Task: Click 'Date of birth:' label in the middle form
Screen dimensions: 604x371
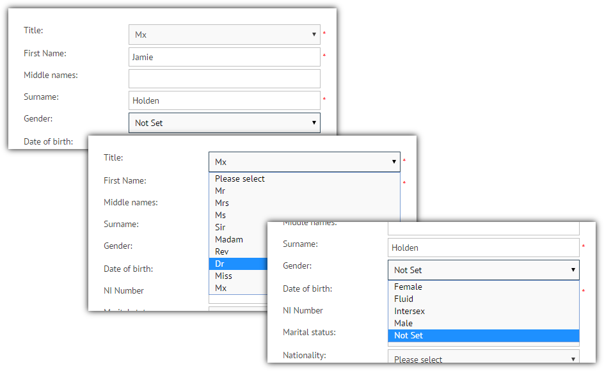Action: [128, 269]
